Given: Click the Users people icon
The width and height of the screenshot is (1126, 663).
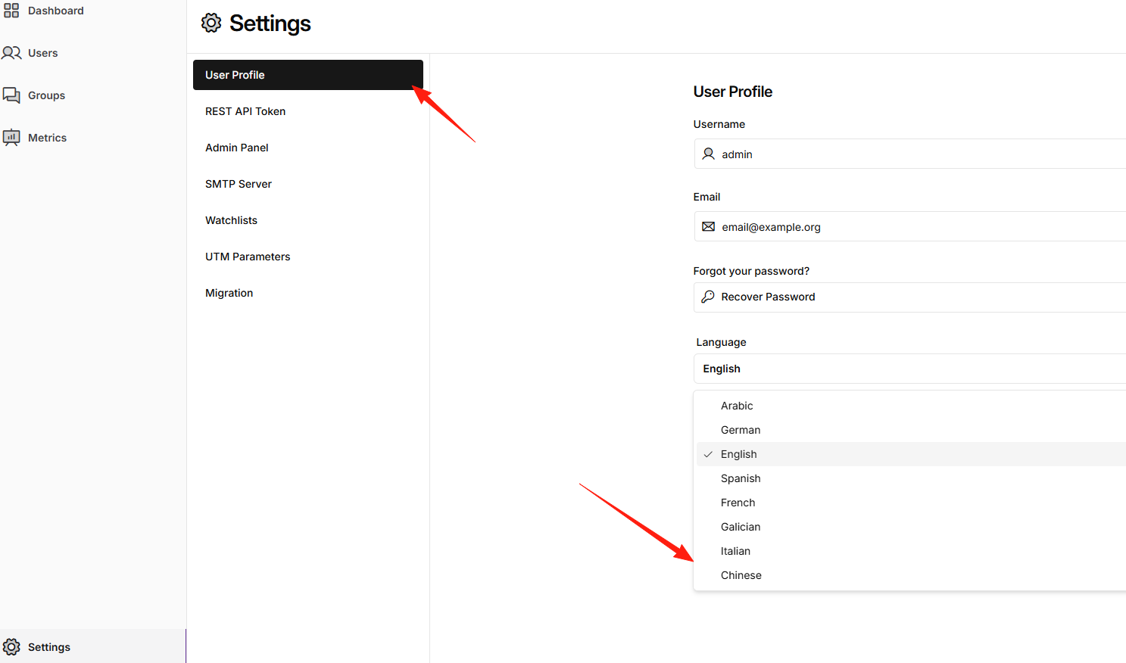Looking at the screenshot, I should (11, 53).
